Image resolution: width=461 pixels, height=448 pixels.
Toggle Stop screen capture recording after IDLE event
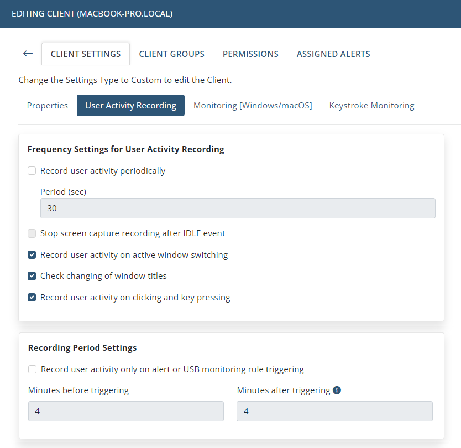click(32, 233)
